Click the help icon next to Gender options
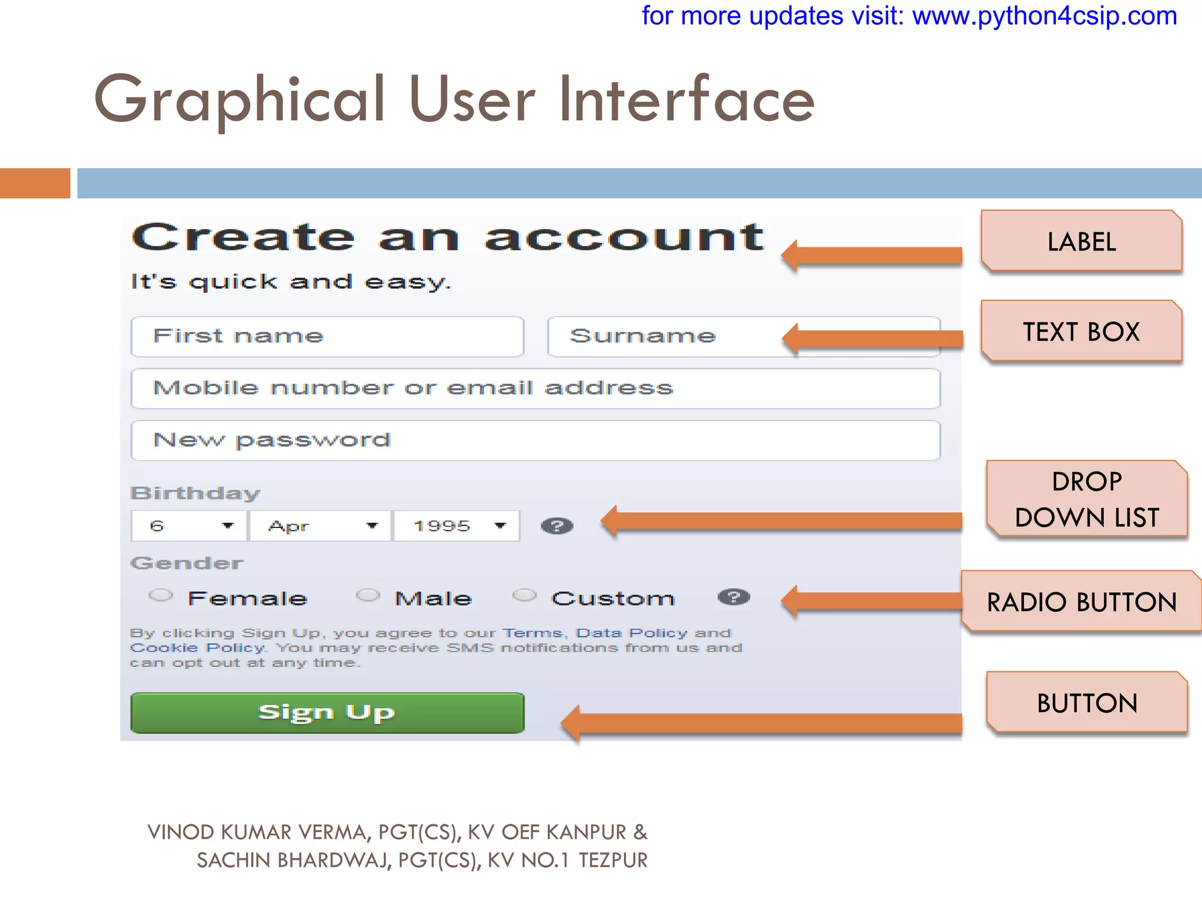Viewport: 1202px width, 901px height. 734,597
